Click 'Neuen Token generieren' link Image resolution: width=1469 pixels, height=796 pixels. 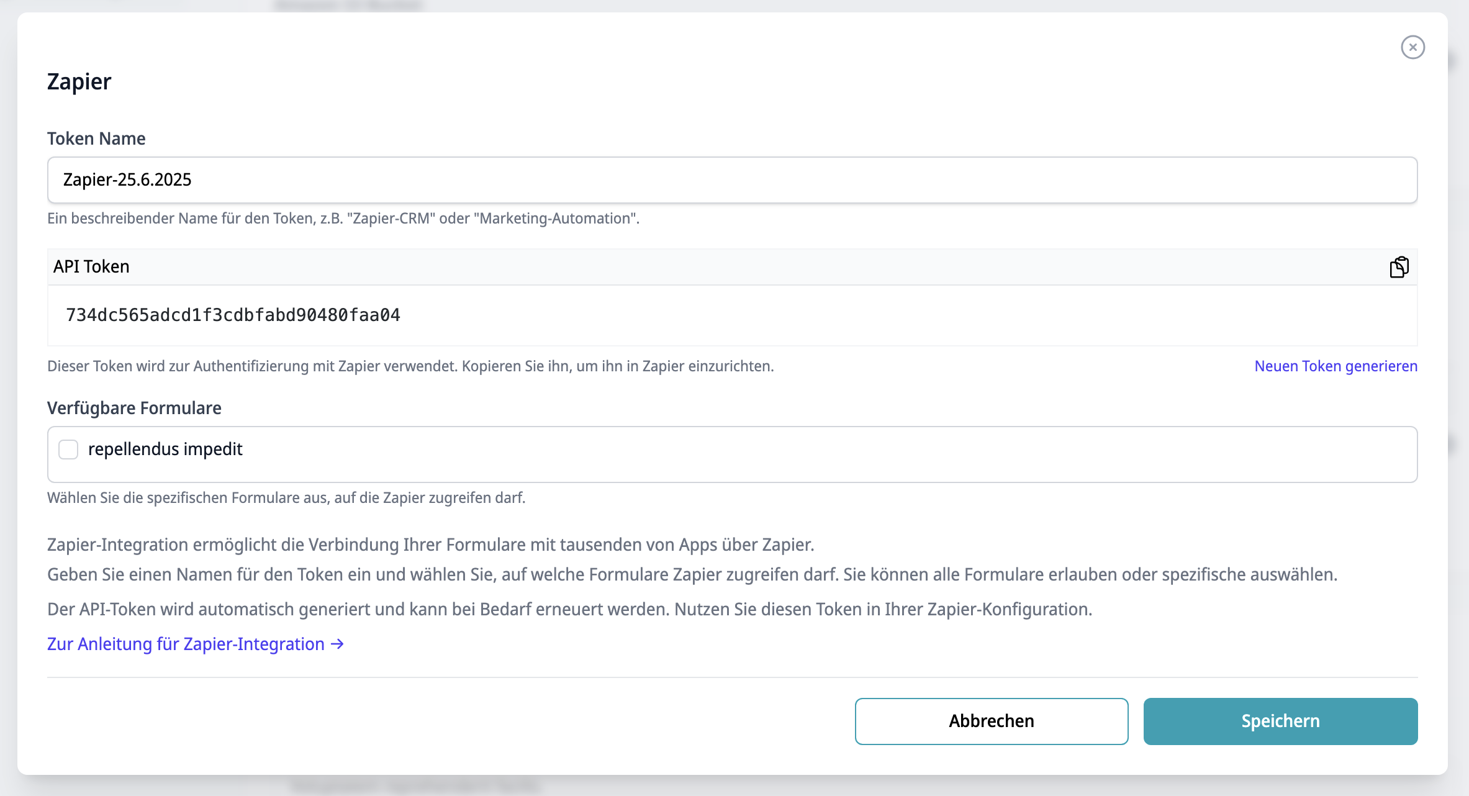click(x=1336, y=366)
